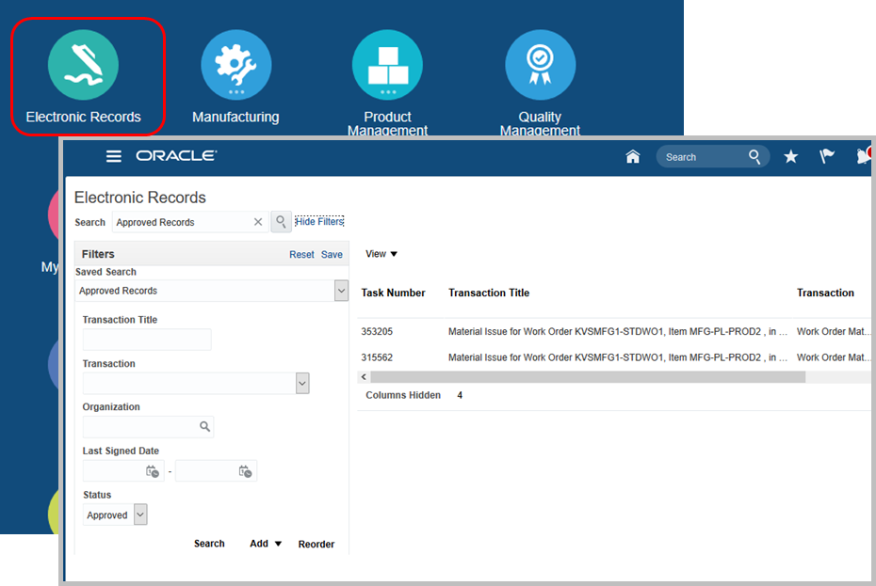Click the Hide Filters link

point(318,222)
